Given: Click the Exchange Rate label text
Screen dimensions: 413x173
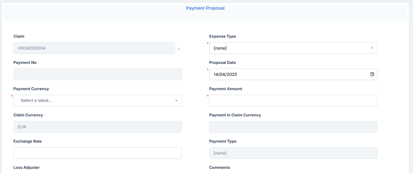Looking at the screenshot, I should point(28,141).
